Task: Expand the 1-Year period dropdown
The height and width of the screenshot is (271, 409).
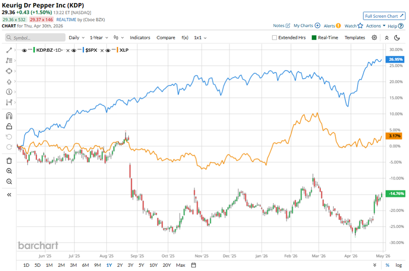Action: pos(99,38)
